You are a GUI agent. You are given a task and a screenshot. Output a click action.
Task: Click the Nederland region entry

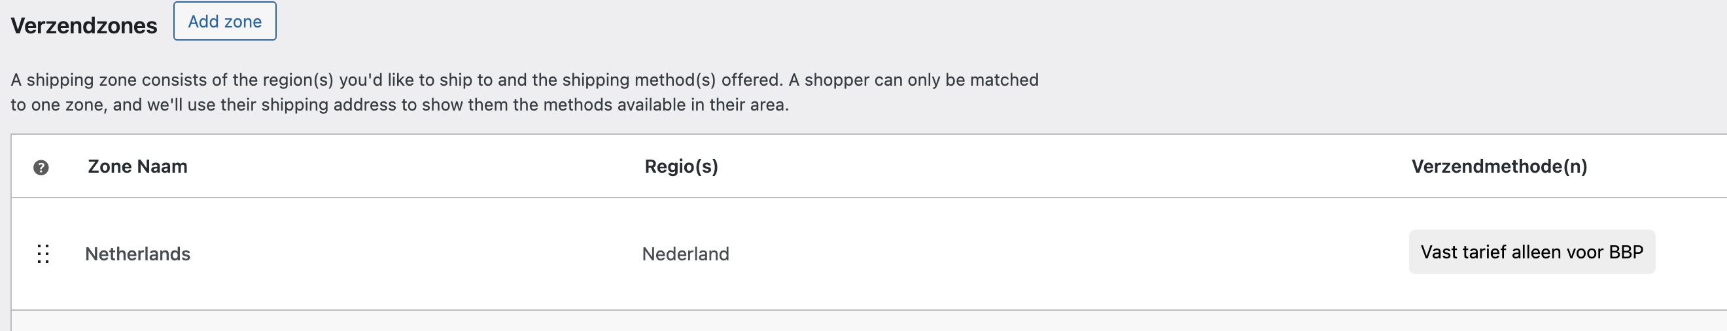coord(685,254)
